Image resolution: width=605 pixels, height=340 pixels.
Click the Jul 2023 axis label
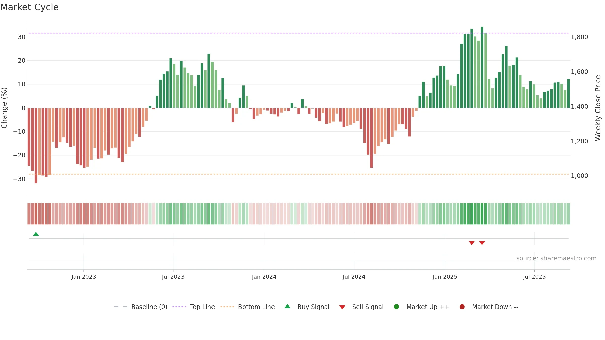[x=173, y=277]
